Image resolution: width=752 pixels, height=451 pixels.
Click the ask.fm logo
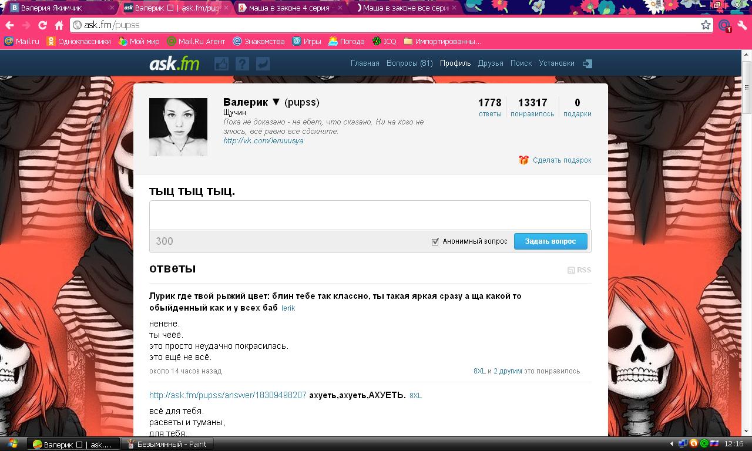point(174,63)
